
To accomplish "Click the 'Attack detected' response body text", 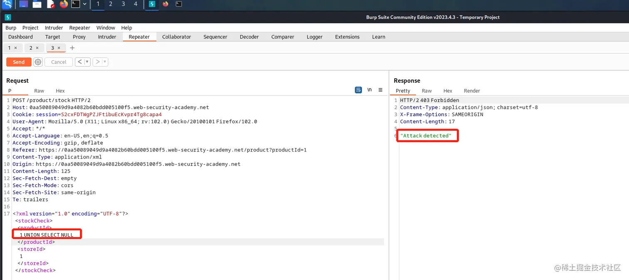I will [426, 136].
